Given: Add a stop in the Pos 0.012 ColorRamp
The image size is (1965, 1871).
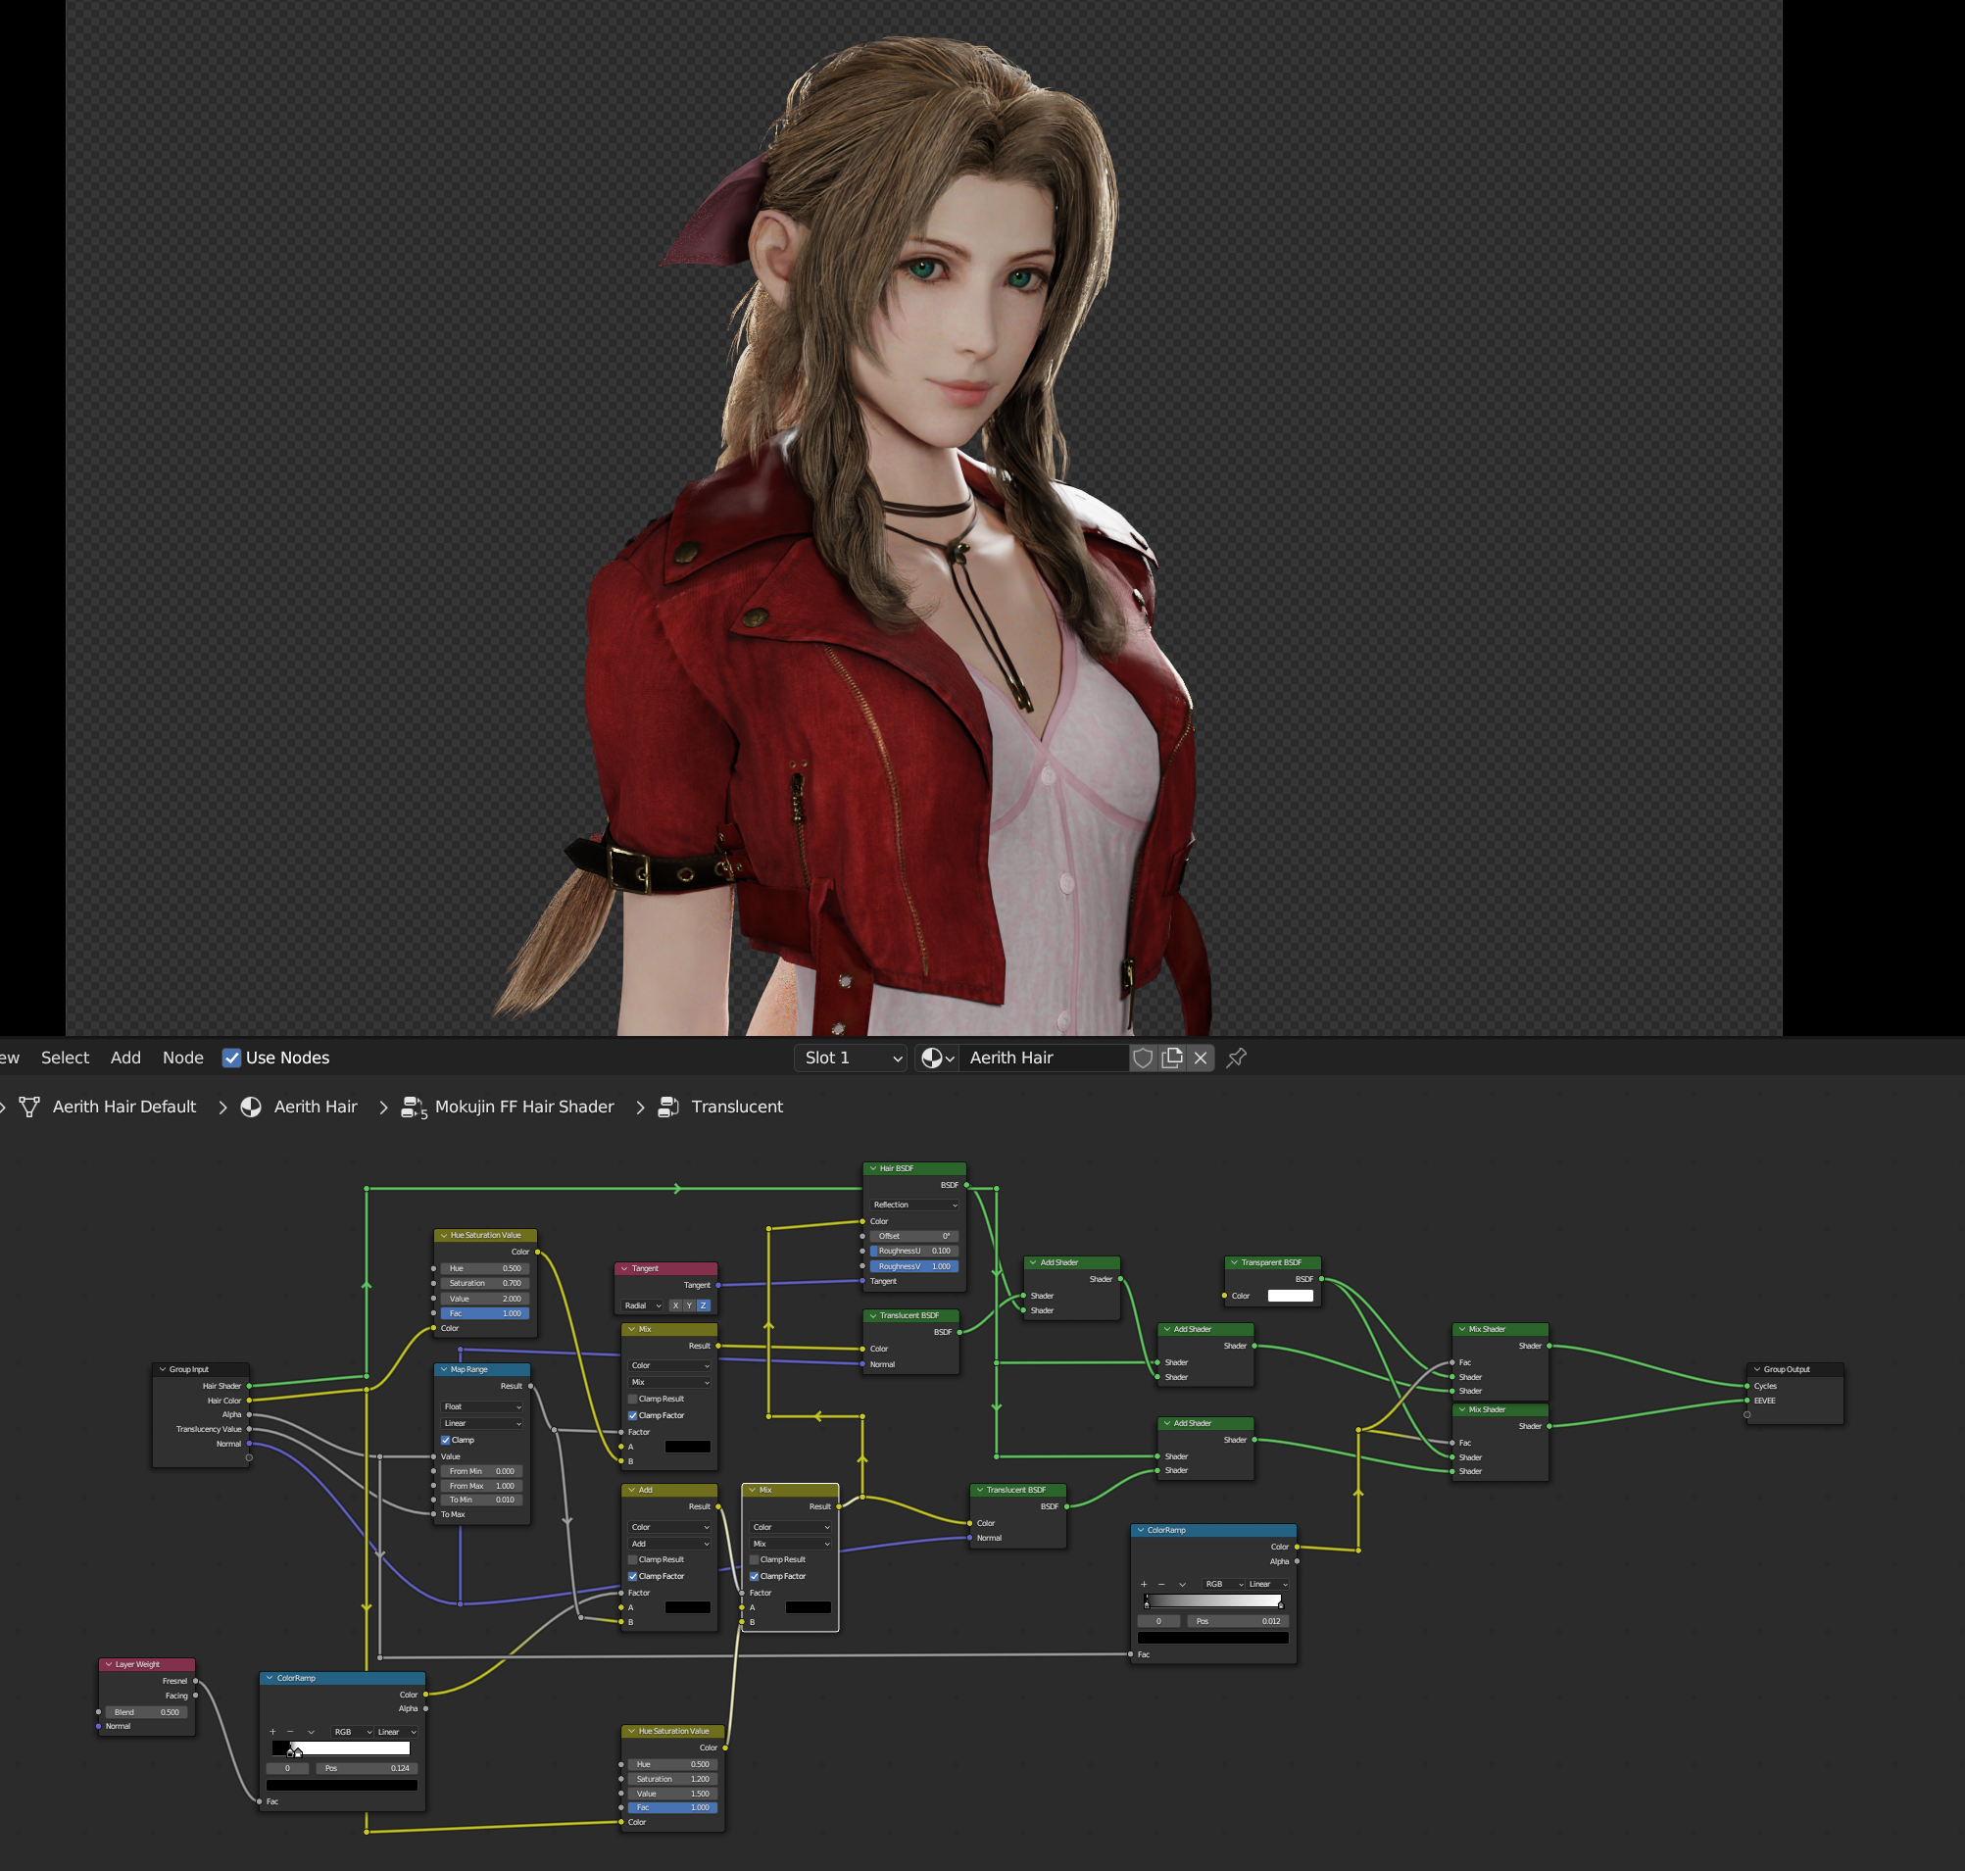Looking at the screenshot, I should pyautogui.click(x=1143, y=1584).
